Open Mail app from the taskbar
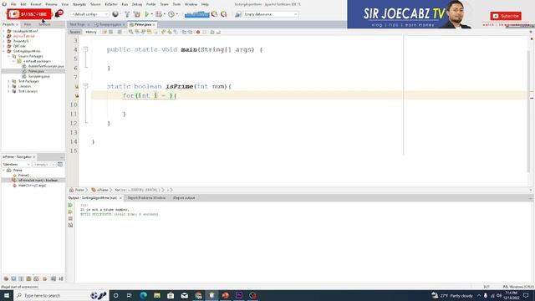 coord(184,295)
